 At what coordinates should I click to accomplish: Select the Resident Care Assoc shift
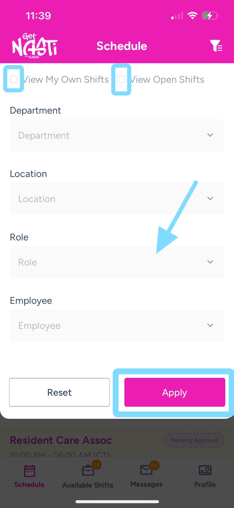[x=61, y=440]
